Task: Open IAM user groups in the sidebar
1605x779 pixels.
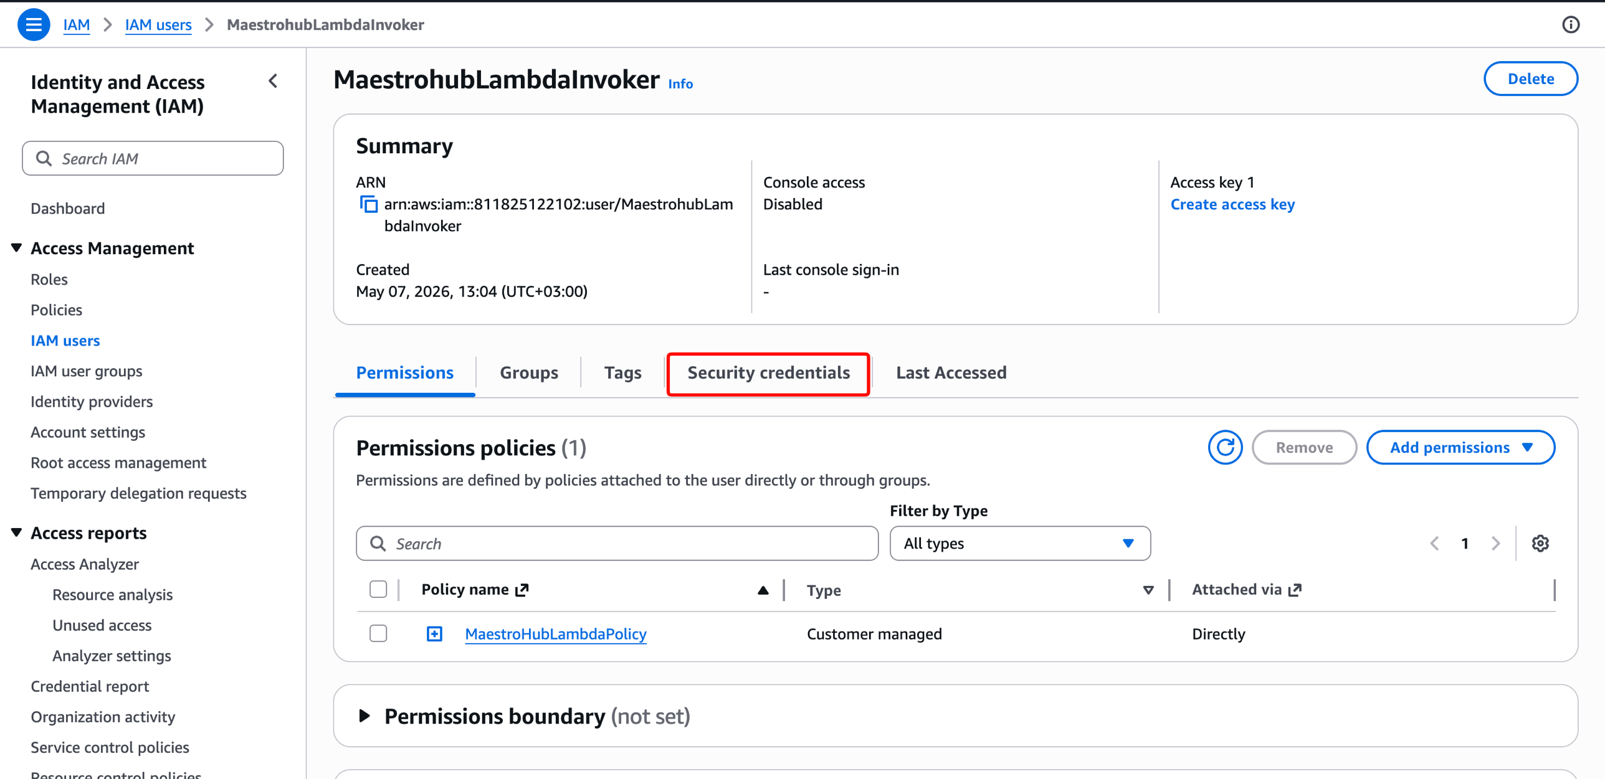Action: pos(86,371)
